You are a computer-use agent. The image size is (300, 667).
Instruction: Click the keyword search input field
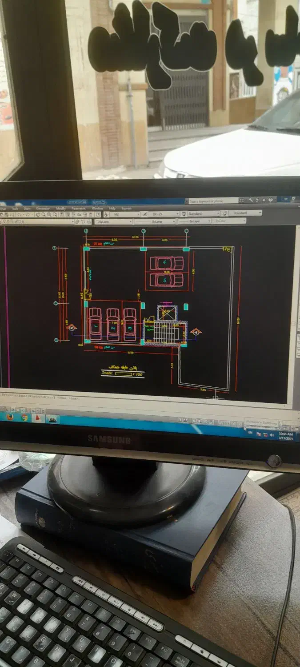point(213,201)
